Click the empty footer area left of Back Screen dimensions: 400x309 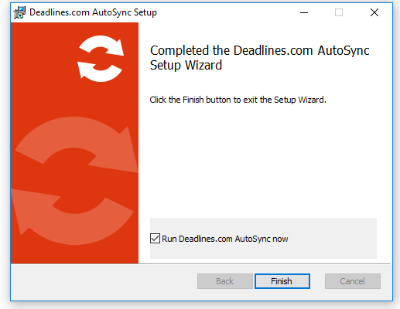(x=103, y=282)
